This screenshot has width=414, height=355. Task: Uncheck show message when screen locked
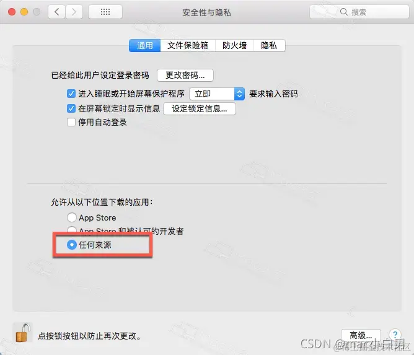(71, 108)
